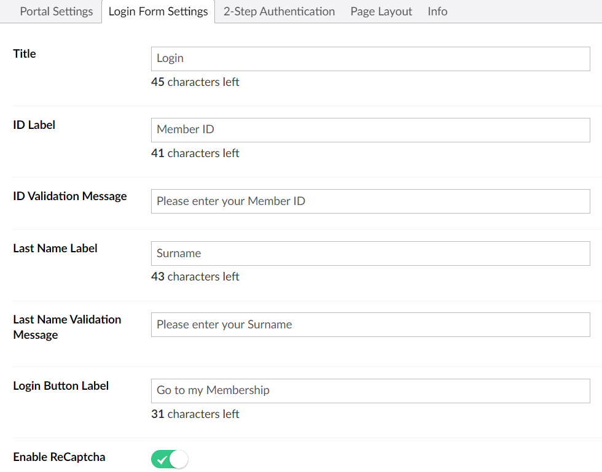Open the Info tab
This screenshot has width=602, height=472.
point(437,11)
